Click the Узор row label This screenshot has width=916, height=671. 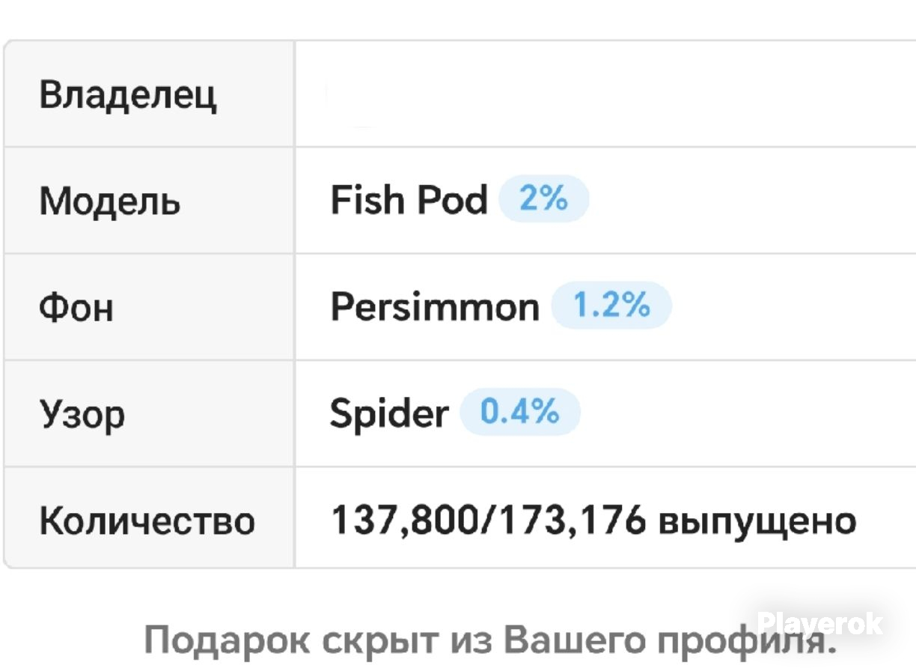[82, 414]
